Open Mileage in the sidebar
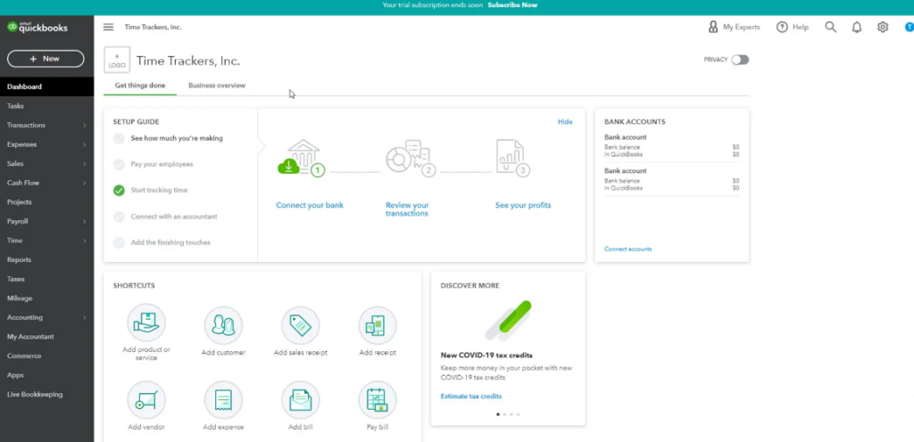 pos(46,298)
